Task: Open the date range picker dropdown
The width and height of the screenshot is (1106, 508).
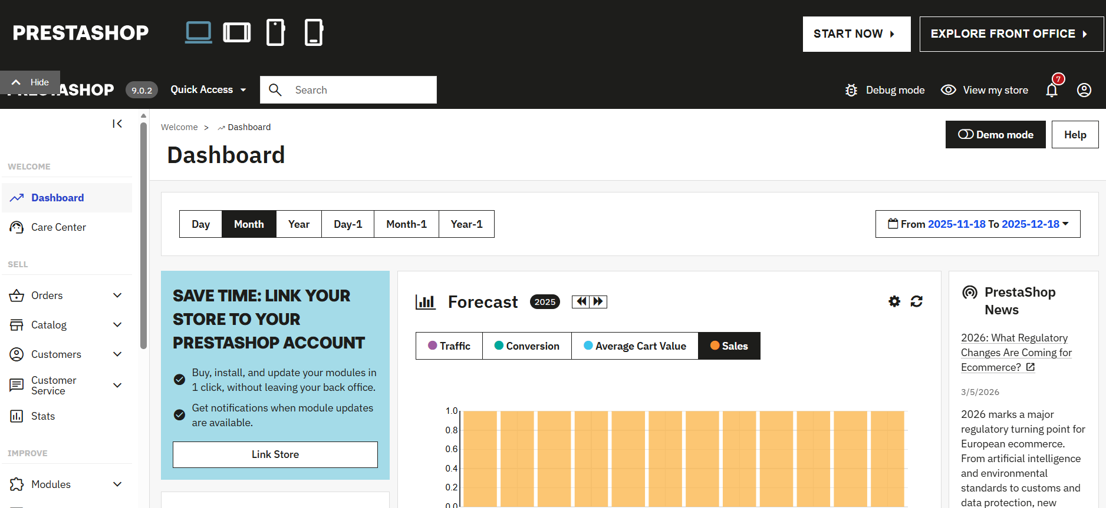Action: click(x=978, y=224)
